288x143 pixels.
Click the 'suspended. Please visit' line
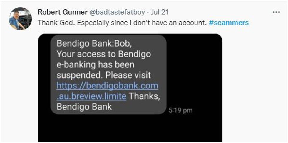coord(104,75)
